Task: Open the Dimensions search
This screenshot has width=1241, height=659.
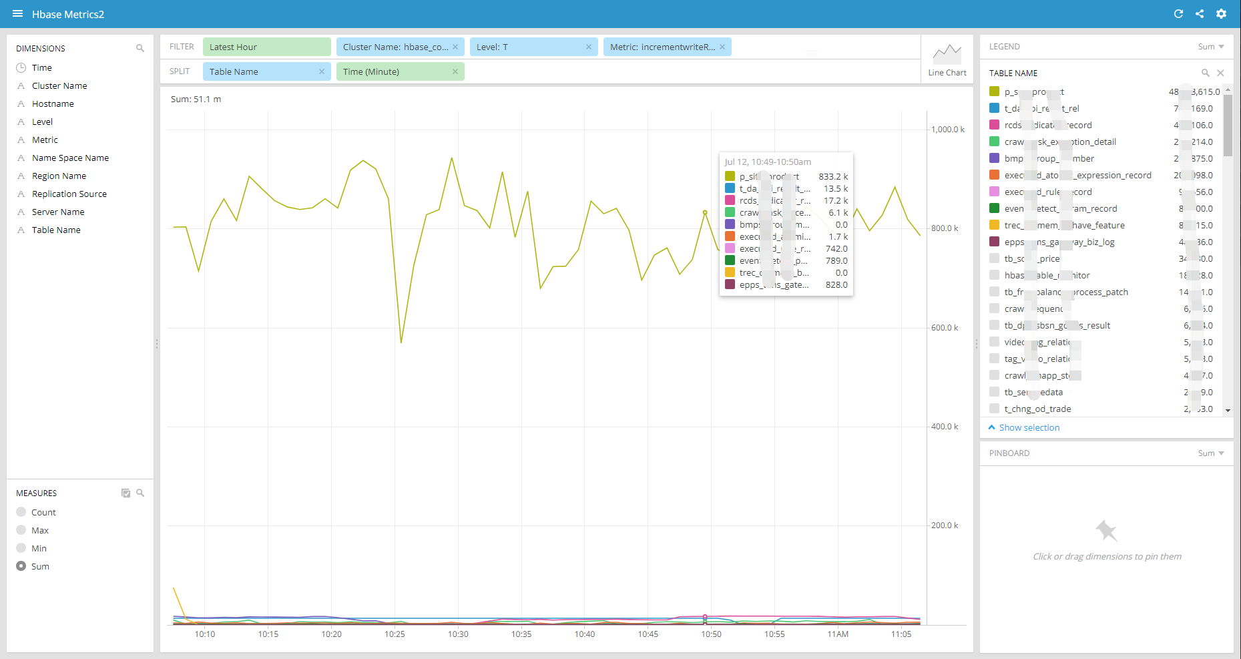Action: [x=140, y=48]
